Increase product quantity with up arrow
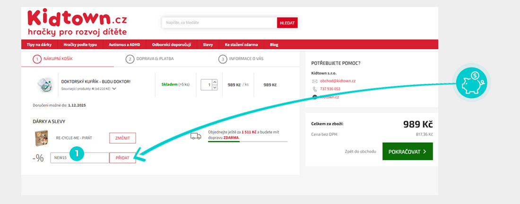Image resolution: width=520 pixels, height=204 pixels. click(x=215, y=82)
